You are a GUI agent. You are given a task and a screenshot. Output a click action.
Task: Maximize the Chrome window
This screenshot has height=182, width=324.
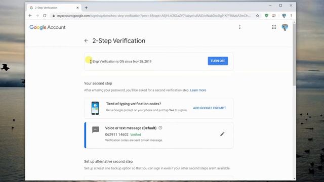tap(280, 6)
